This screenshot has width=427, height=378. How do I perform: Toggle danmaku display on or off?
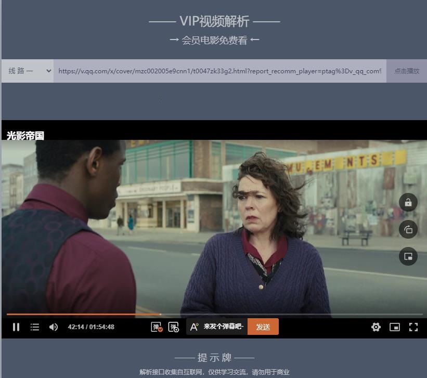point(157,327)
